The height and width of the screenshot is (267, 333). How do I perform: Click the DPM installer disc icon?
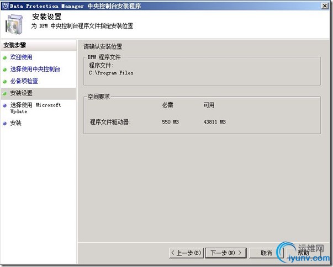[14, 24]
